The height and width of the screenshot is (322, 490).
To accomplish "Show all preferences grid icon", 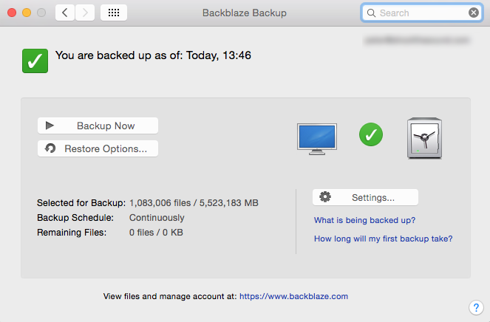I will point(114,13).
